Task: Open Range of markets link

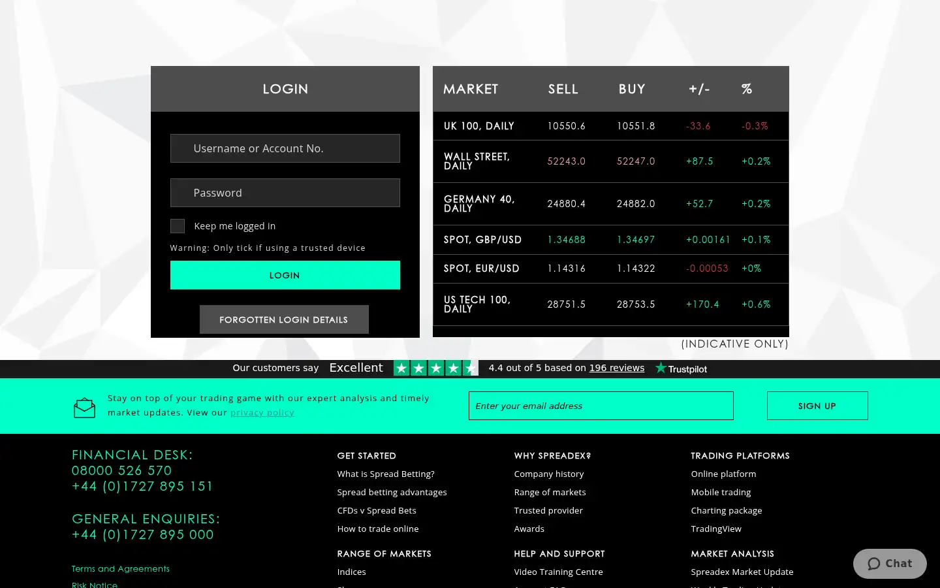Action: click(550, 492)
